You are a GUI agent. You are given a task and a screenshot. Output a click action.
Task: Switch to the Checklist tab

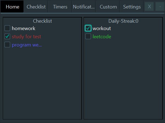[36, 7]
